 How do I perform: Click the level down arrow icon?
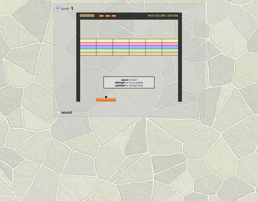click(58, 11)
